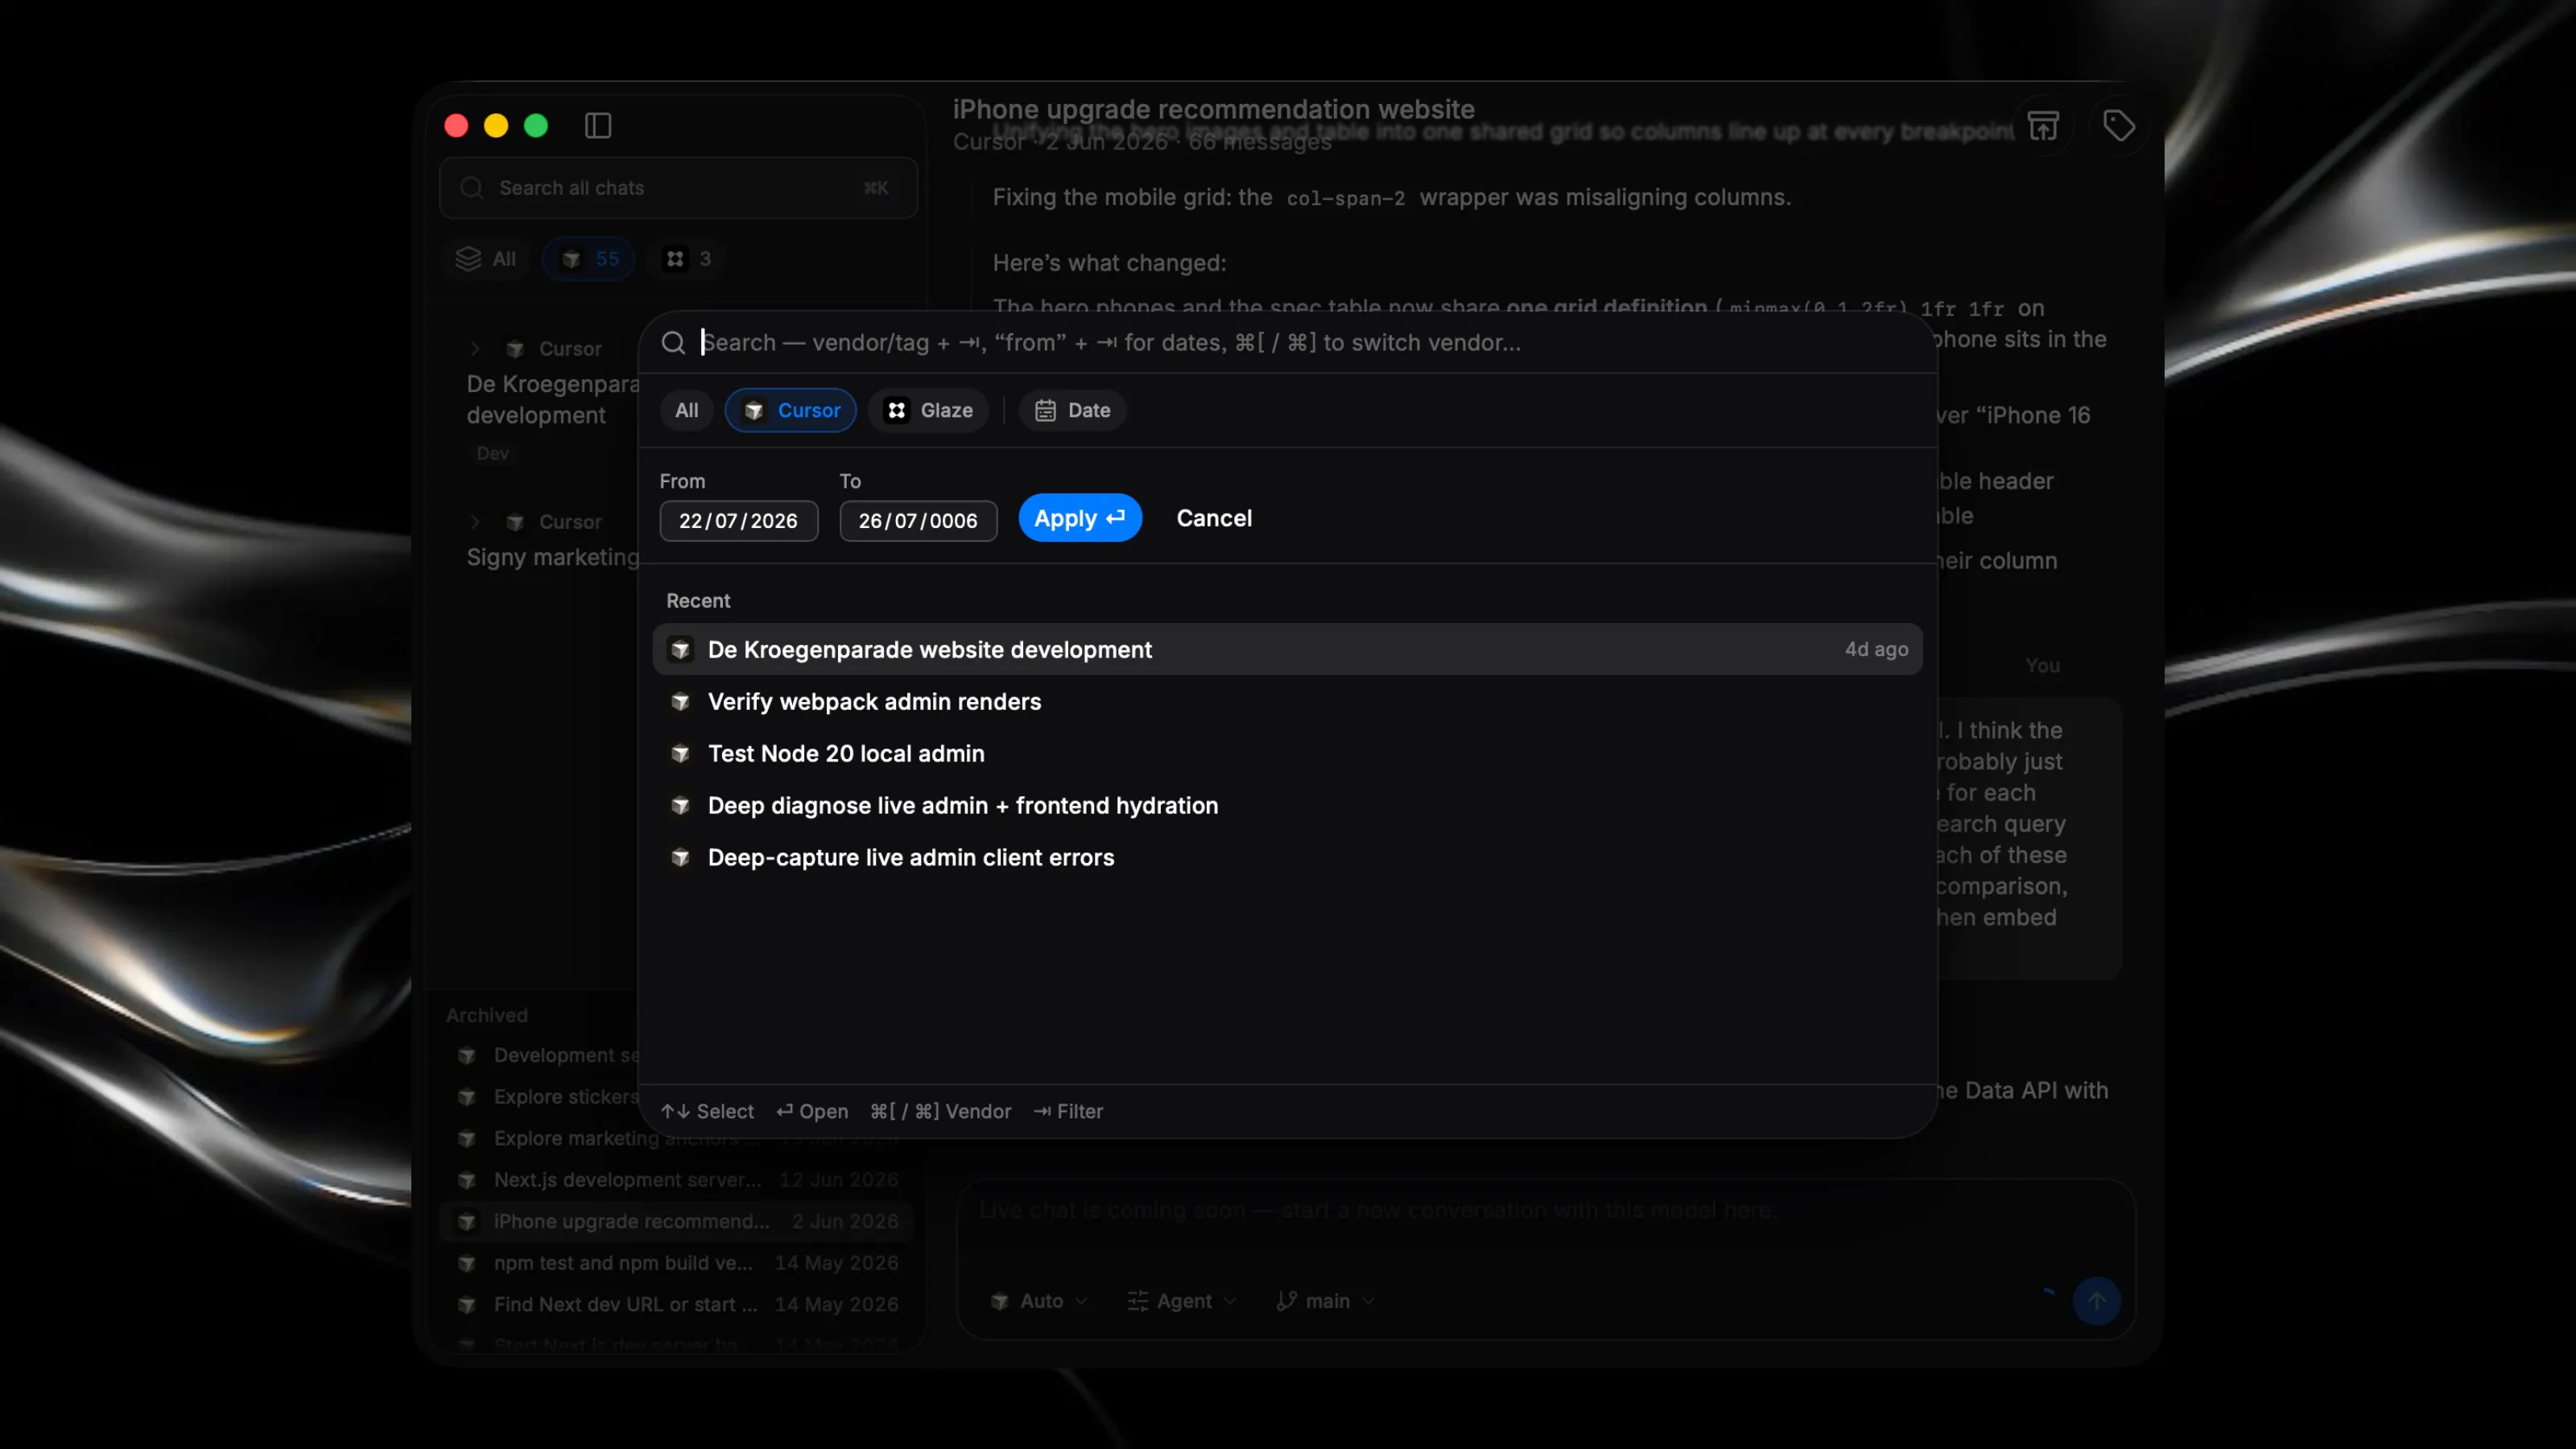Open the Auto model dropdown
Viewport: 2576px width, 1449px height.
(x=1039, y=1302)
